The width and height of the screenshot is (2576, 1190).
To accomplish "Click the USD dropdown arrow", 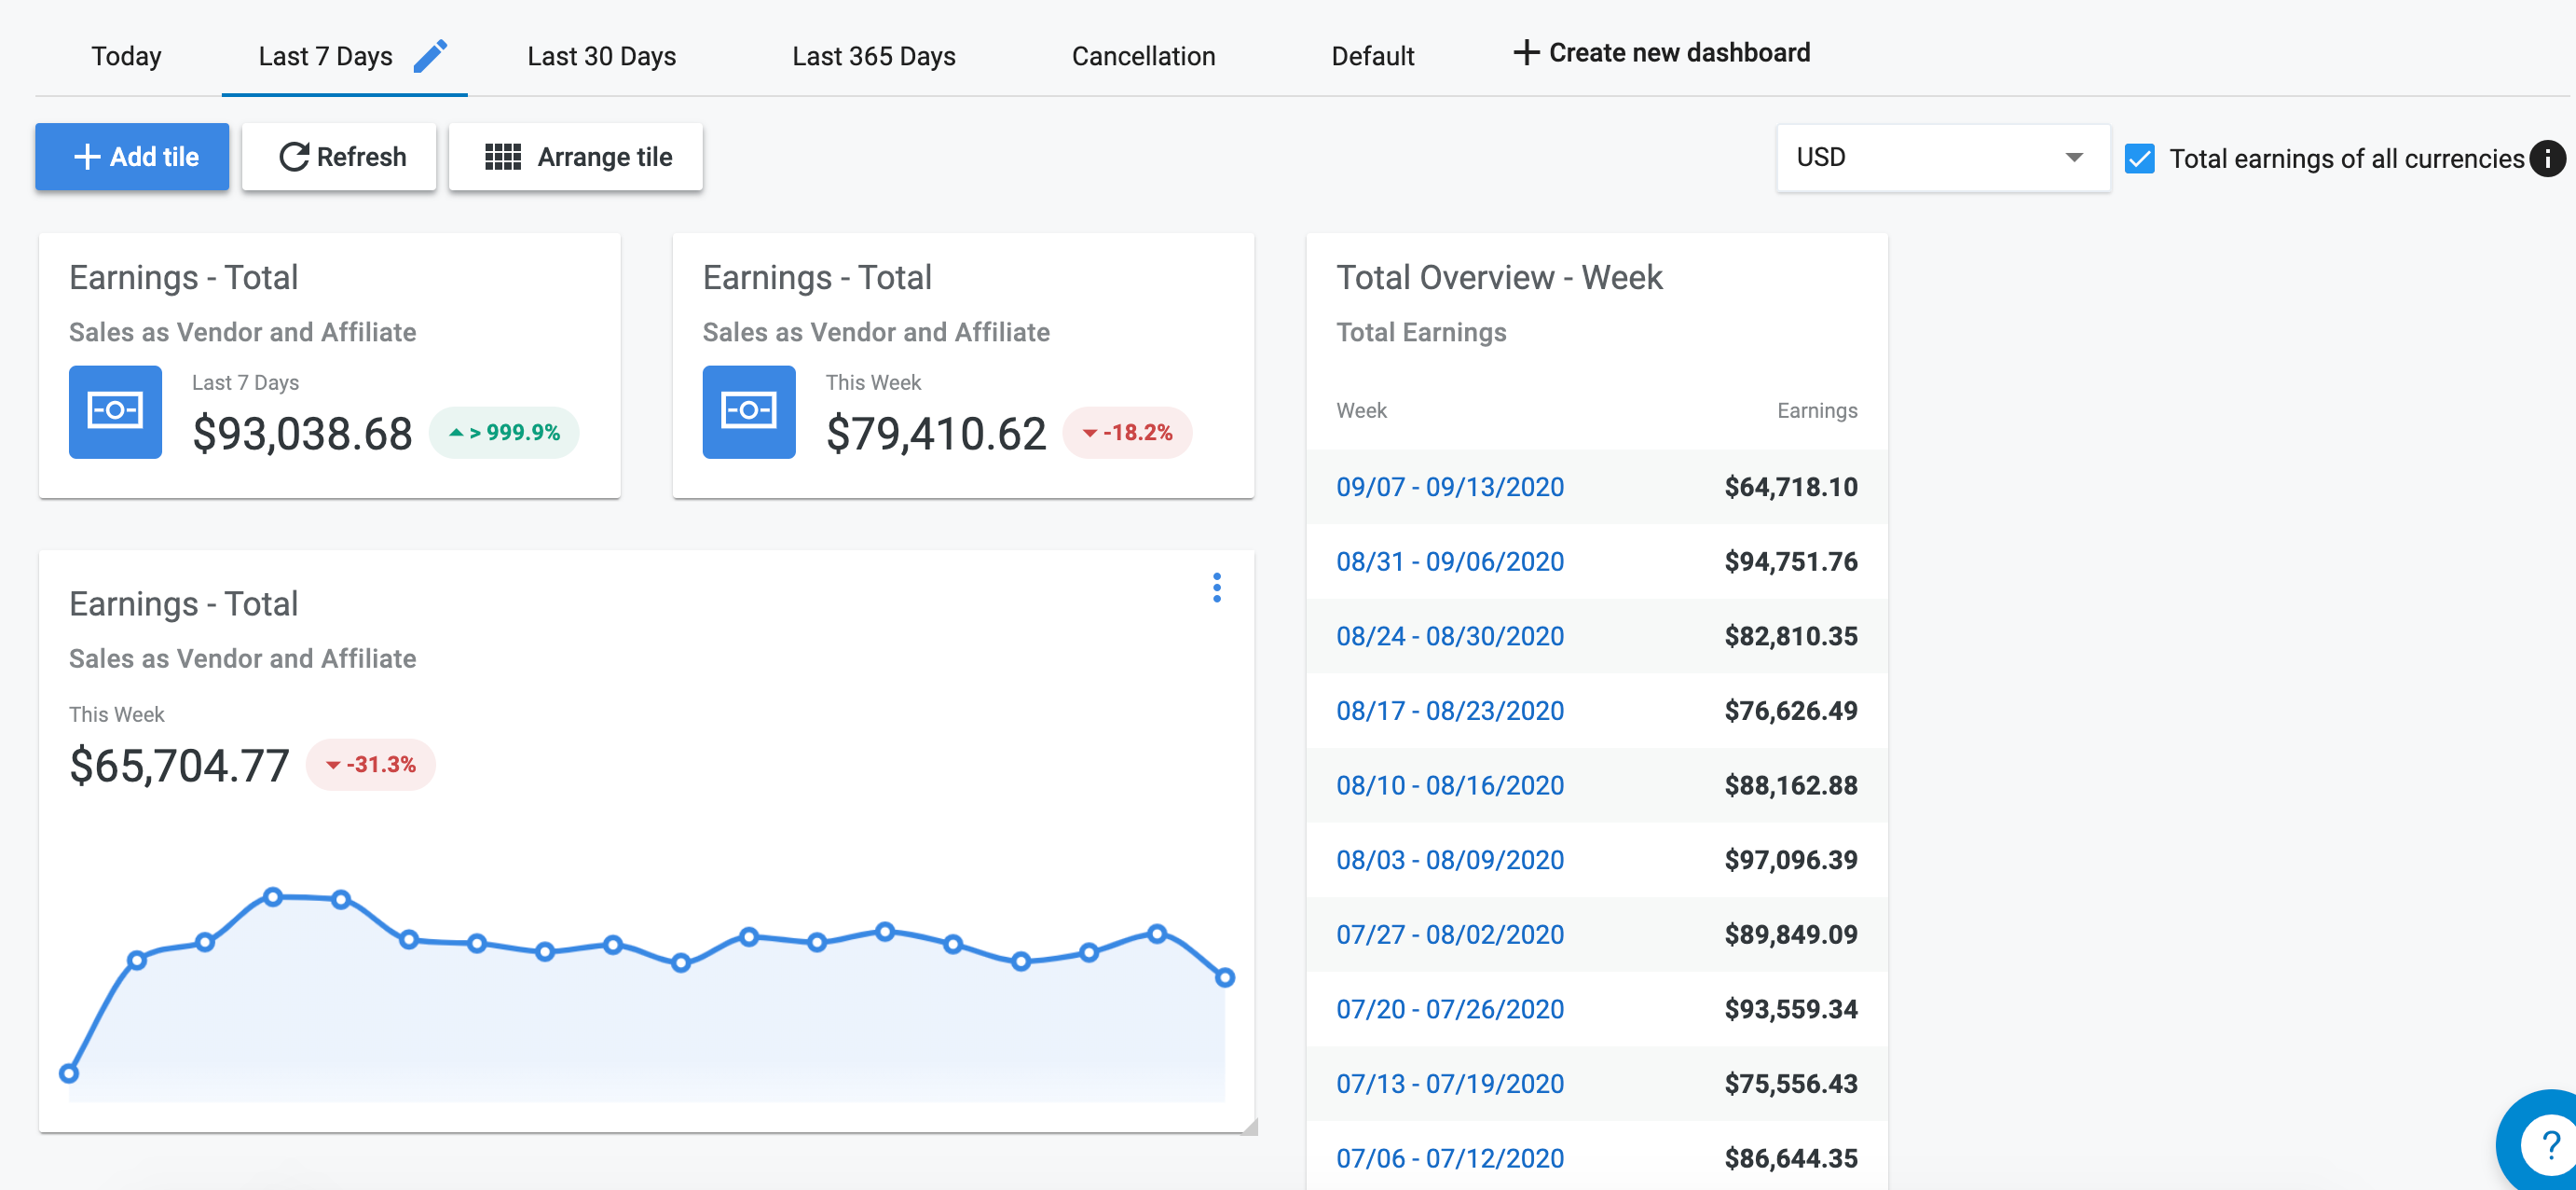I will (x=2074, y=157).
